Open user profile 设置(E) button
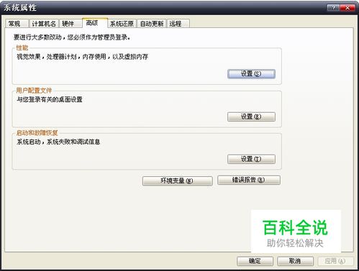The height and width of the screenshot is (271, 359). [251, 116]
